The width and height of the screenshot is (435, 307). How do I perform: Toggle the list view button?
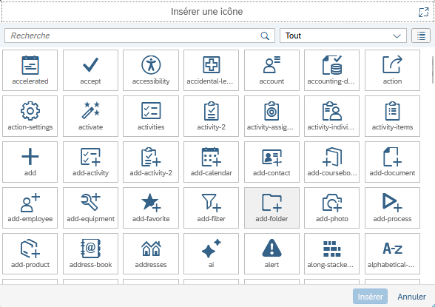421,36
